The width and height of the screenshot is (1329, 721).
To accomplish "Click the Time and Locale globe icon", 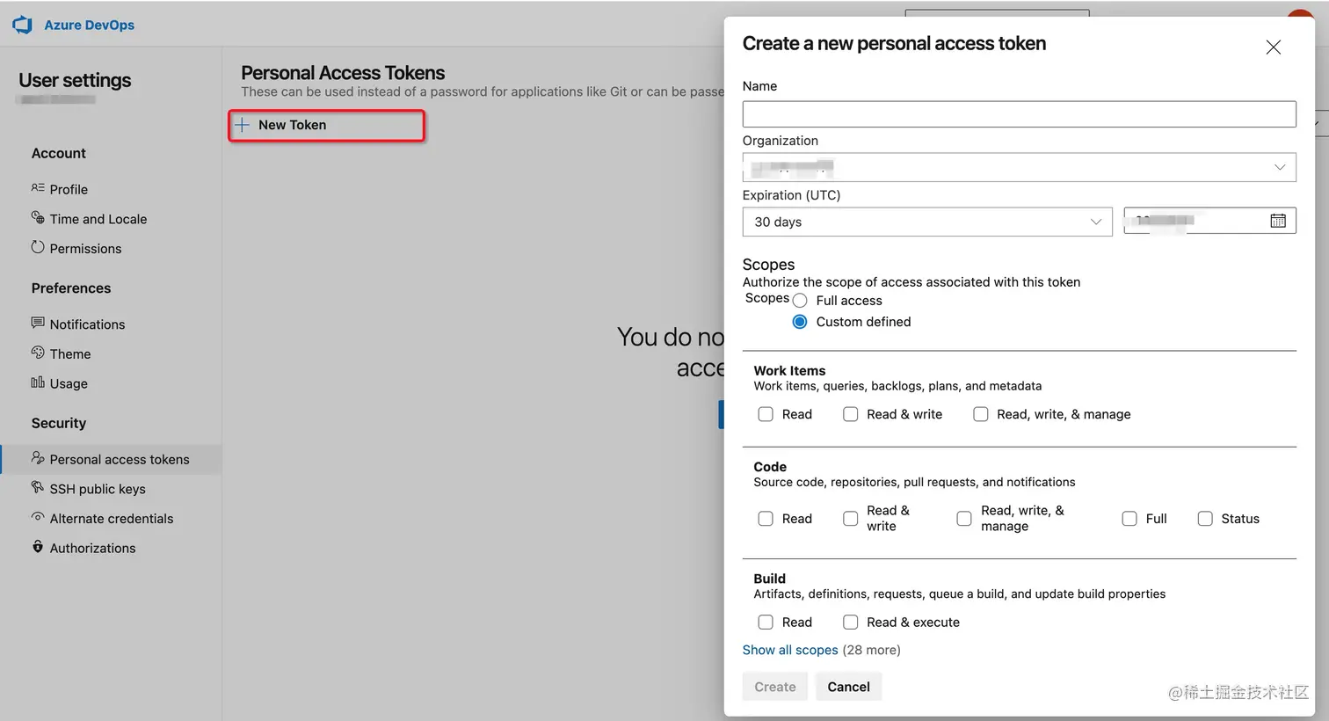I will pos(38,217).
